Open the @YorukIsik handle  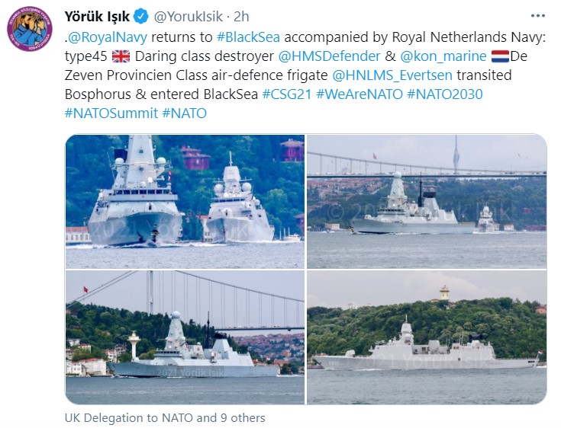189,17
